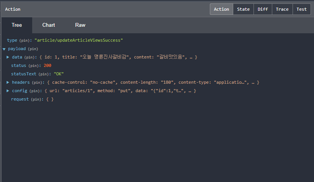Pin the config field
The height and width of the screenshot is (182, 314).
34,91
